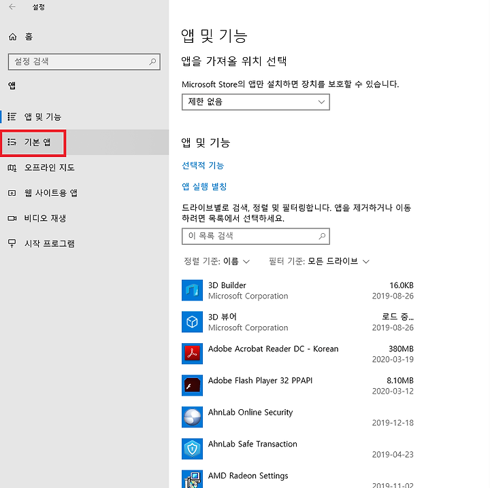Focus the 이 목록 검색 field
The width and height of the screenshot is (490, 488).
click(x=256, y=237)
